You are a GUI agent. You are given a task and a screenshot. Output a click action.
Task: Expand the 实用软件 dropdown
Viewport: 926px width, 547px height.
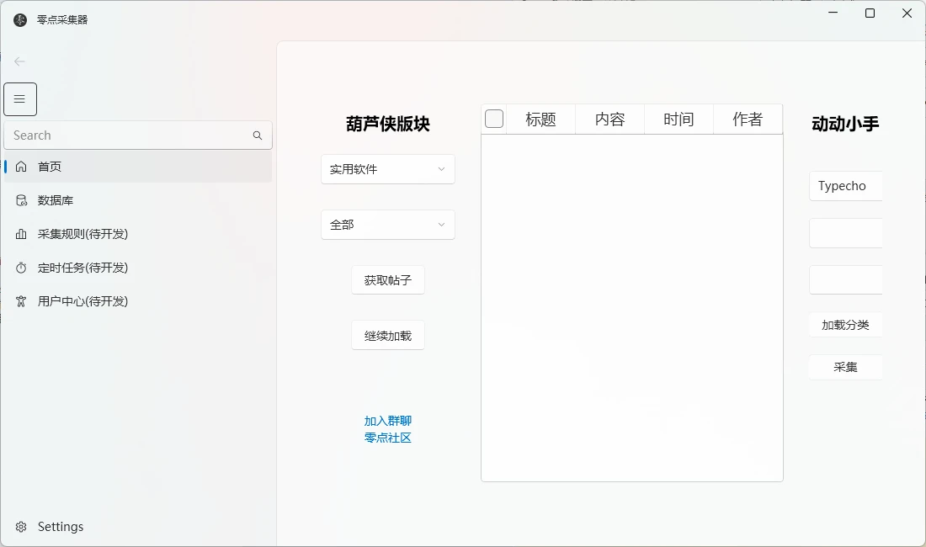click(388, 169)
